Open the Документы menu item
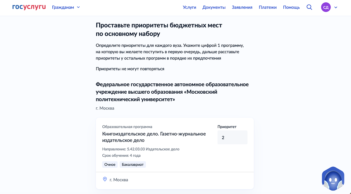 (214, 7)
